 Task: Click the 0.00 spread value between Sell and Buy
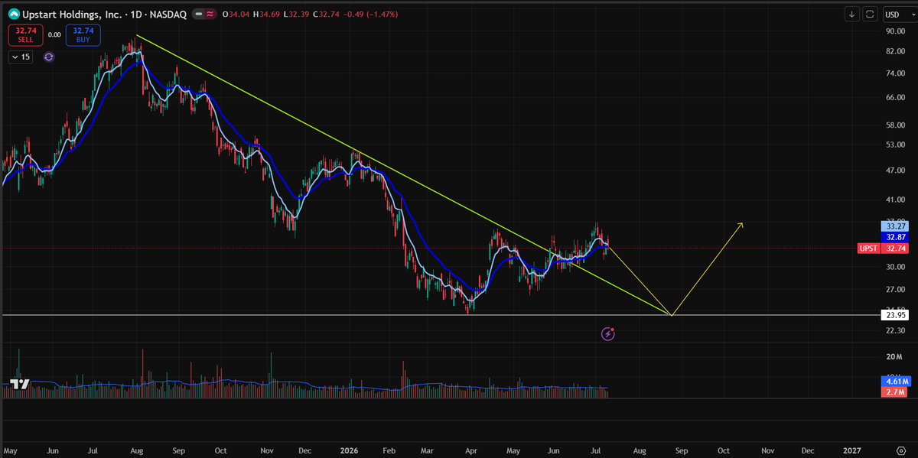[54, 34]
